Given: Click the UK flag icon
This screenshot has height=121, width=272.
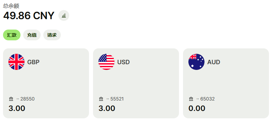Looking at the screenshot, I should click(16, 62).
